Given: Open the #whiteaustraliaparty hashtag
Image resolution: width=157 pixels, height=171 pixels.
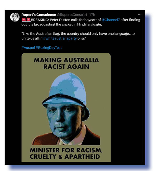Looking at the screenshot, I should pos(60,38).
